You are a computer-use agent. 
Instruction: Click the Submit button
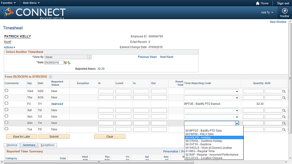click(x=54, y=137)
